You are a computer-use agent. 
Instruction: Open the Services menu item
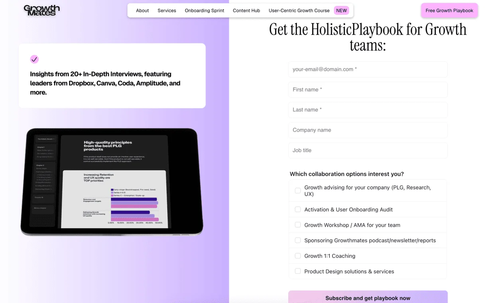(167, 11)
